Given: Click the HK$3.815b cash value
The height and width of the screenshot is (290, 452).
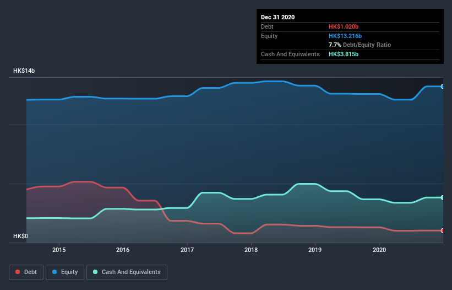Looking at the screenshot, I should [x=344, y=54].
